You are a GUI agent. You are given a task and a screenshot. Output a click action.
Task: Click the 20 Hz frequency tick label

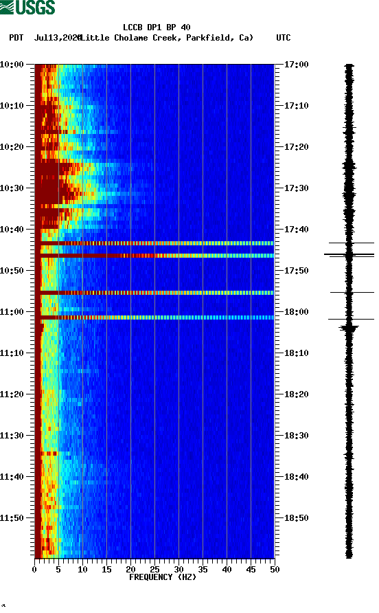(130, 570)
